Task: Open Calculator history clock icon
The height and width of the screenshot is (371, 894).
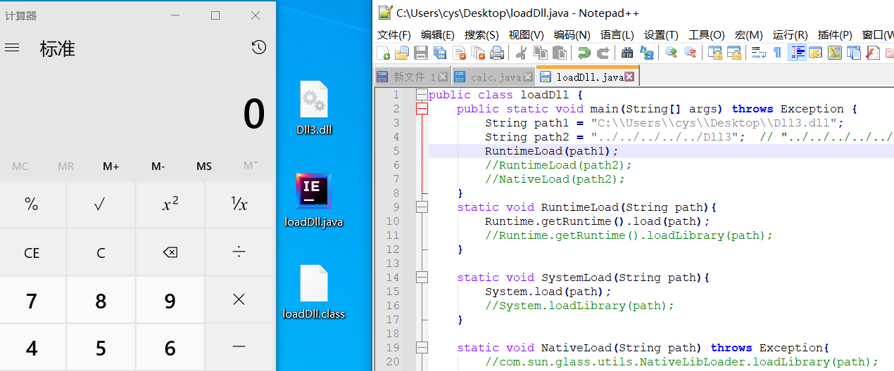Action: pos(258,48)
